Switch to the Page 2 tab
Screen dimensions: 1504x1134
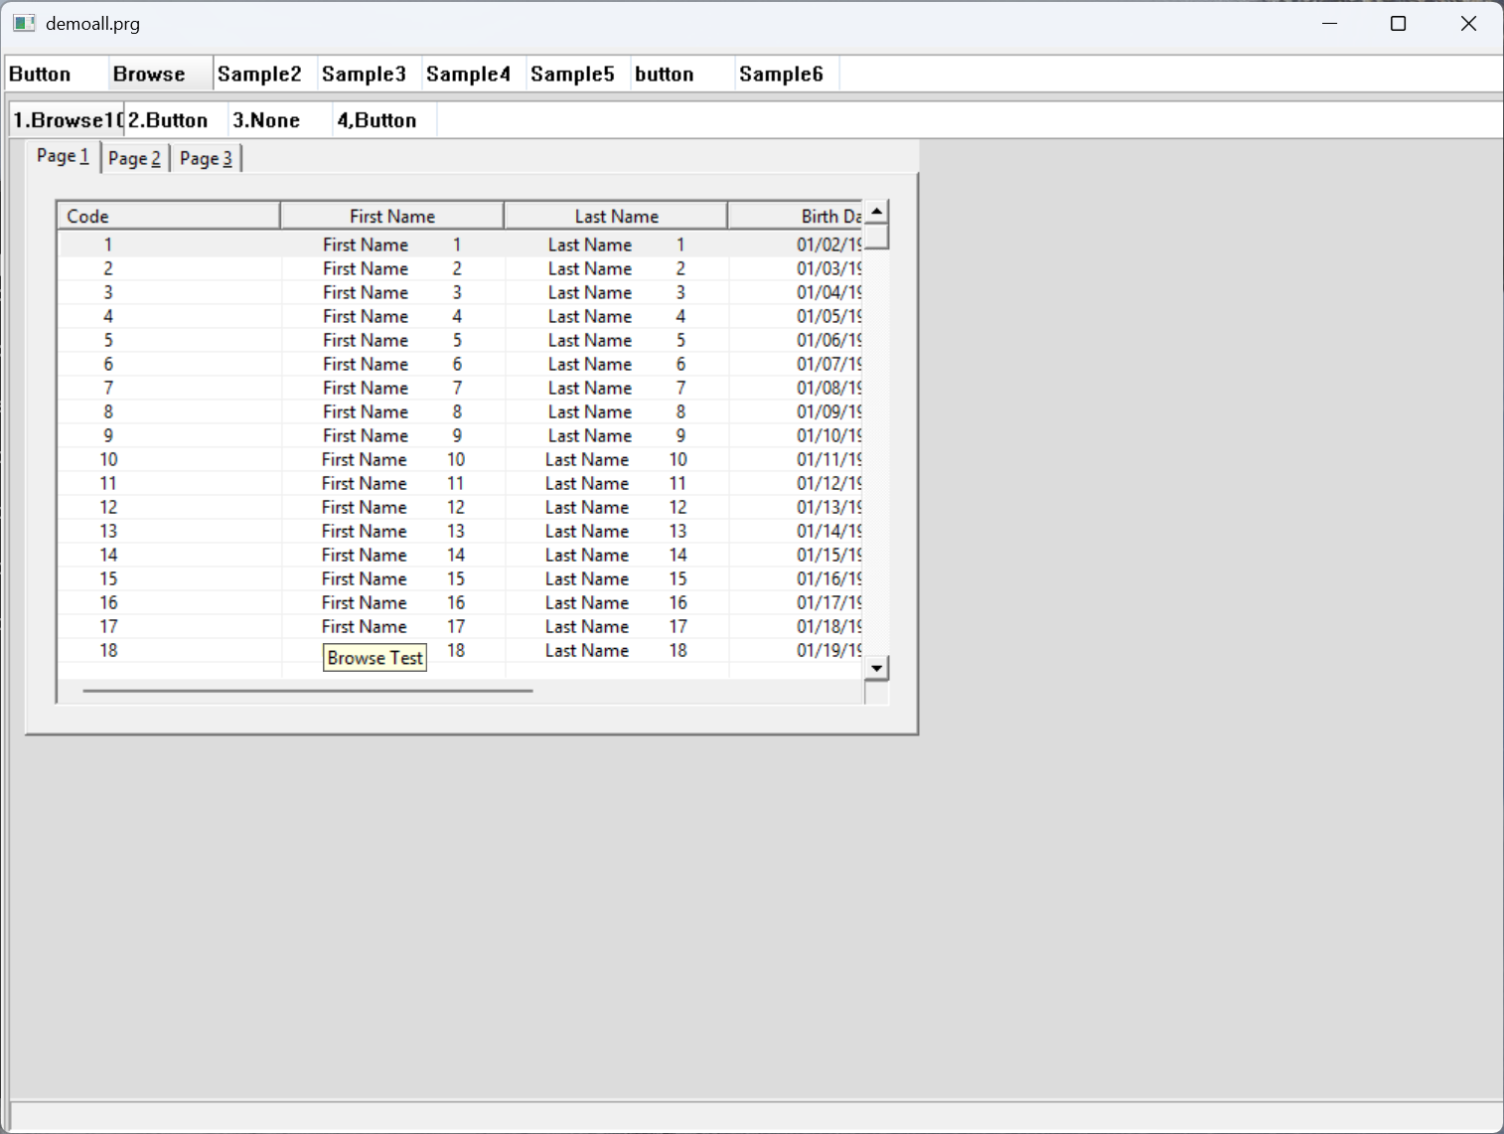click(134, 158)
